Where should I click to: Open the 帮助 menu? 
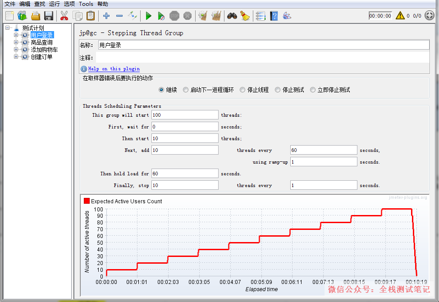(x=102, y=4)
